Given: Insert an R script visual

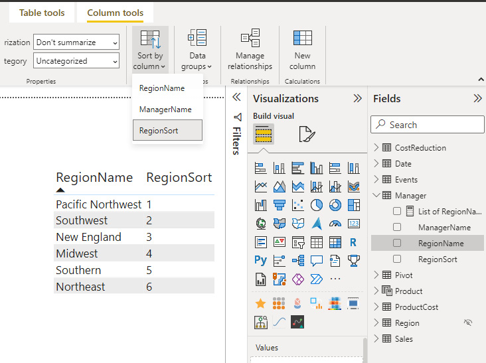Looking at the screenshot, I should (353, 242).
